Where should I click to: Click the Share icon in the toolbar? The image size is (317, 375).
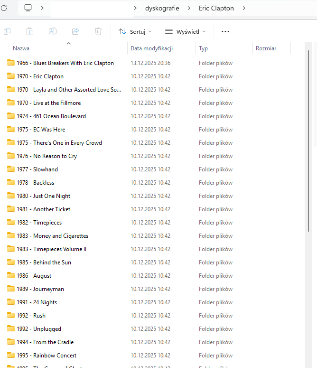click(x=75, y=31)
